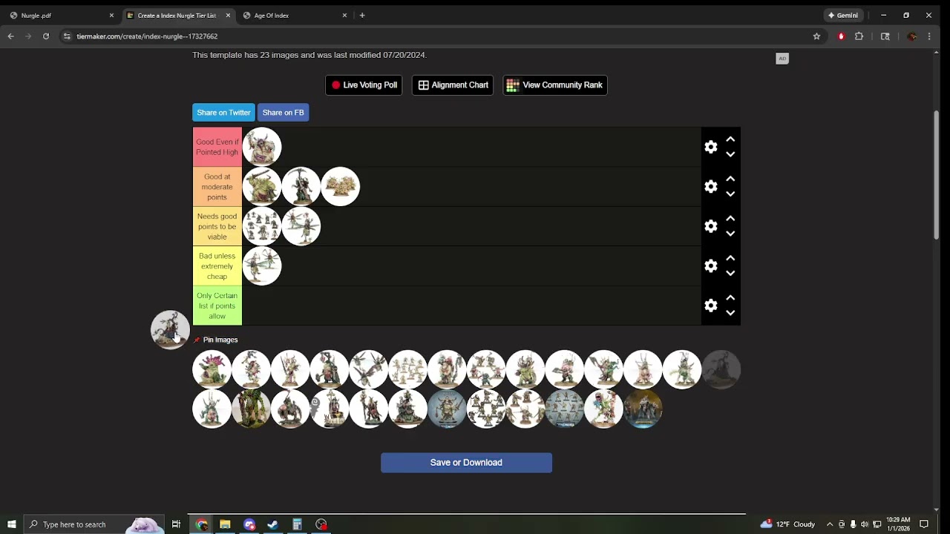Select the beige swarm image in Good at moderate points row
This screenshot has height=534, width=950.
point(340,187)
